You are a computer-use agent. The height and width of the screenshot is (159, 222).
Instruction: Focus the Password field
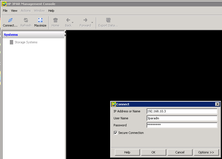tap(182, 125)
